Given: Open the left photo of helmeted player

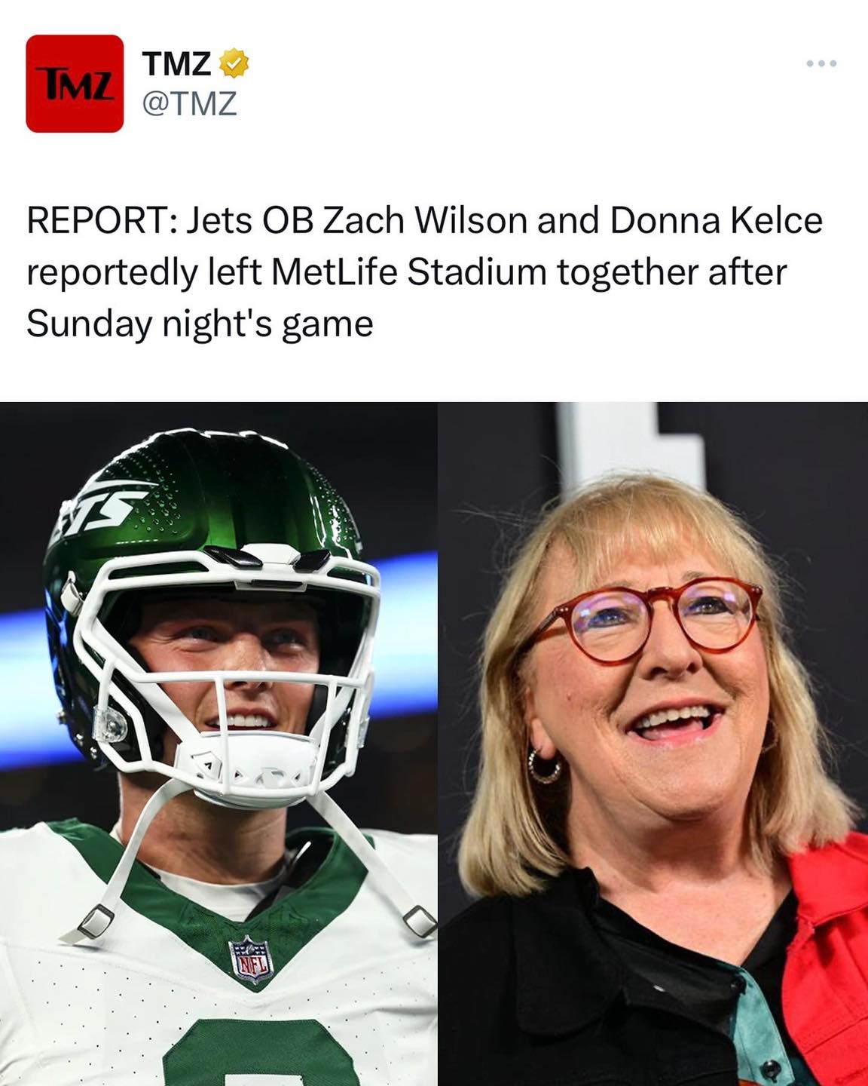Looking at the screenshot, I should (219, 744).
